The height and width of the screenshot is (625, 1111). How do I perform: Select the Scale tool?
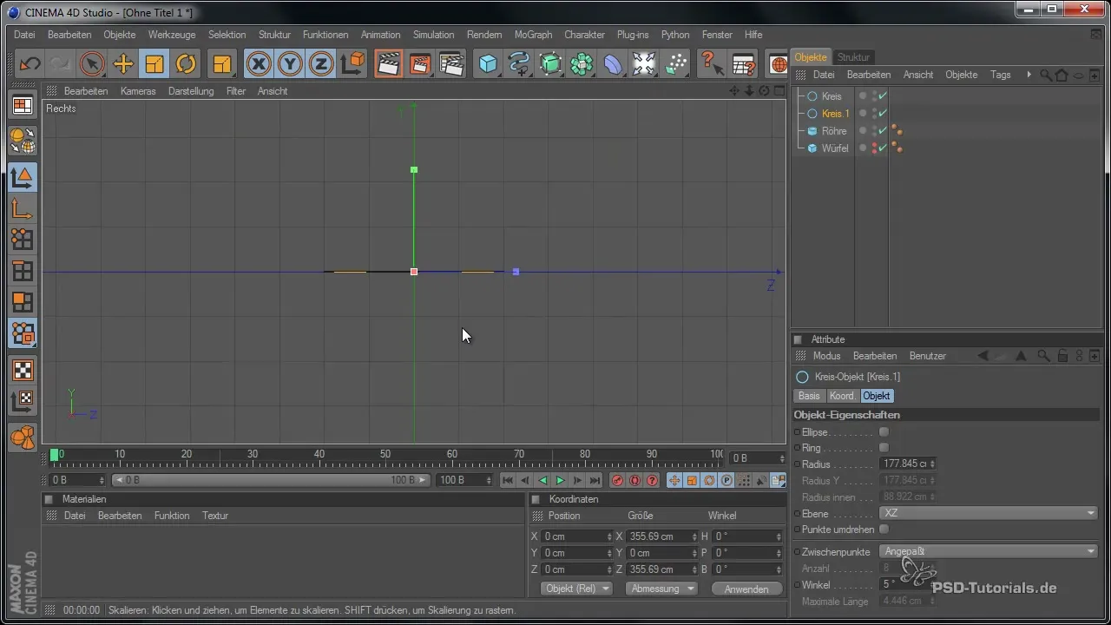[154, 64]
